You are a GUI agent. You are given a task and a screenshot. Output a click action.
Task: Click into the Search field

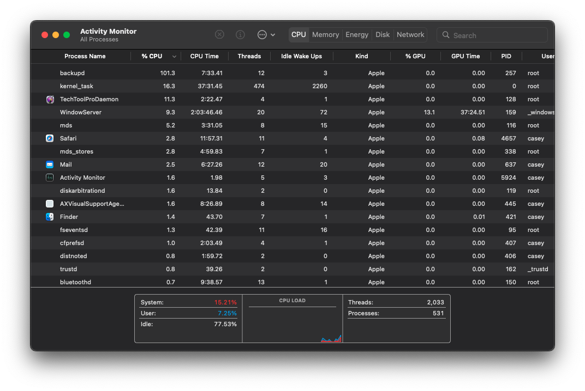pos(492,35)
